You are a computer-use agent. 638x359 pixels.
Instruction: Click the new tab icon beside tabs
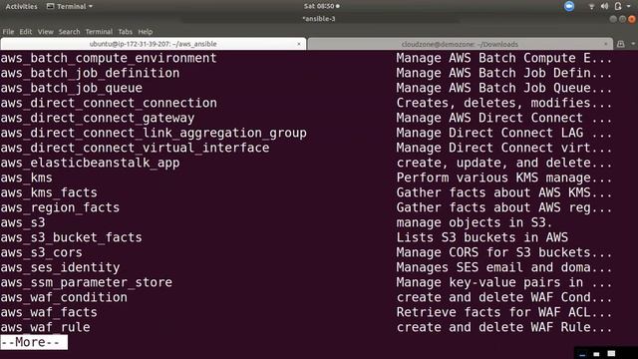coord(620,44)
